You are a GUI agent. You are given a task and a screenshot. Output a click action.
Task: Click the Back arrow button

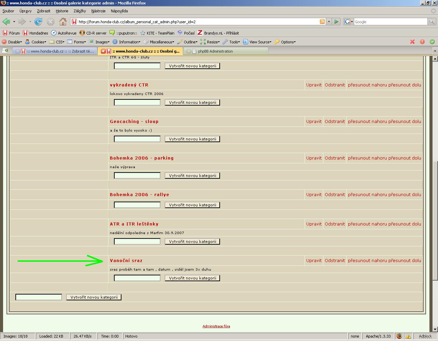[6, 22]
